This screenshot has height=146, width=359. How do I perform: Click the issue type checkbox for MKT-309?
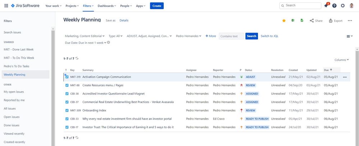point(67,111)
